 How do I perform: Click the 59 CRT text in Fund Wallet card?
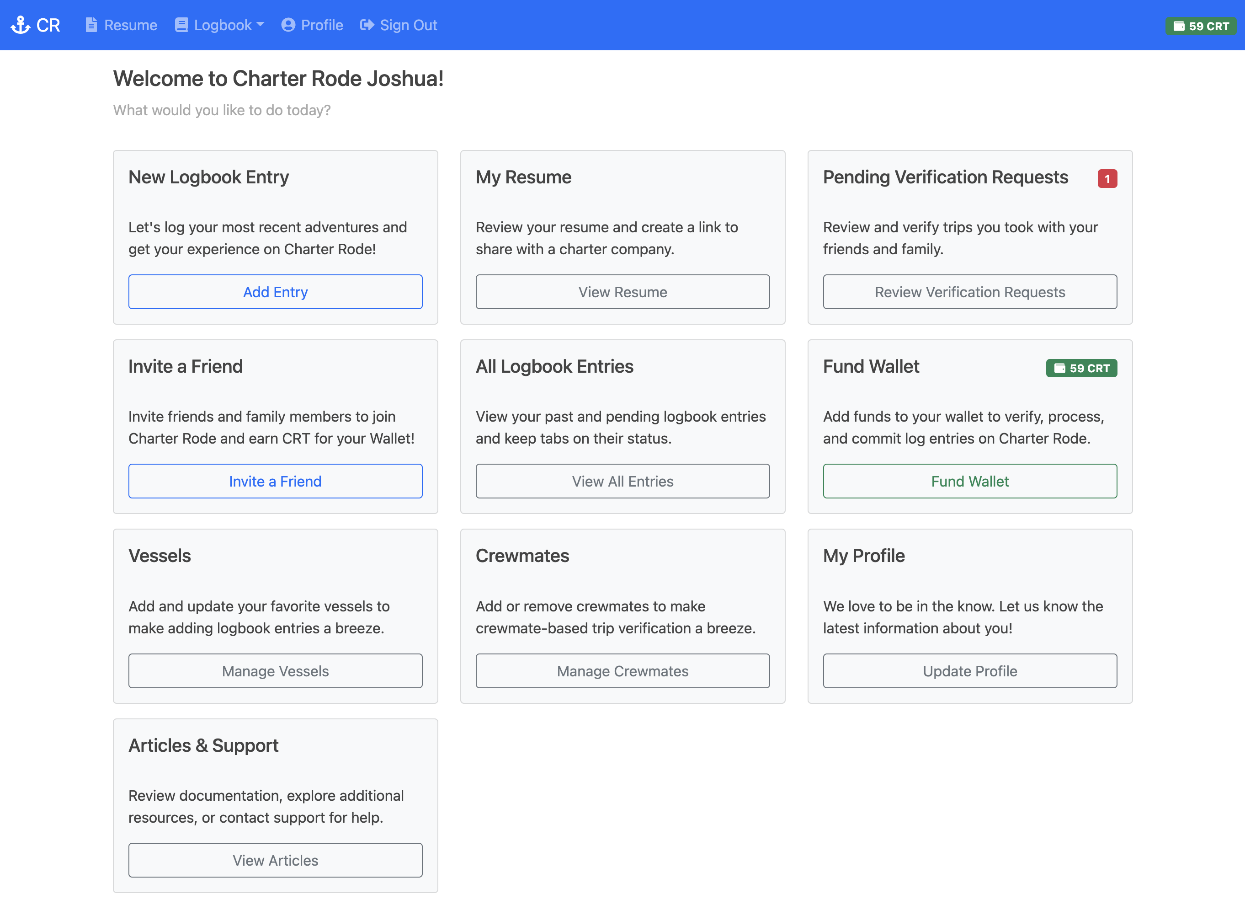[x=1090, y=368]
